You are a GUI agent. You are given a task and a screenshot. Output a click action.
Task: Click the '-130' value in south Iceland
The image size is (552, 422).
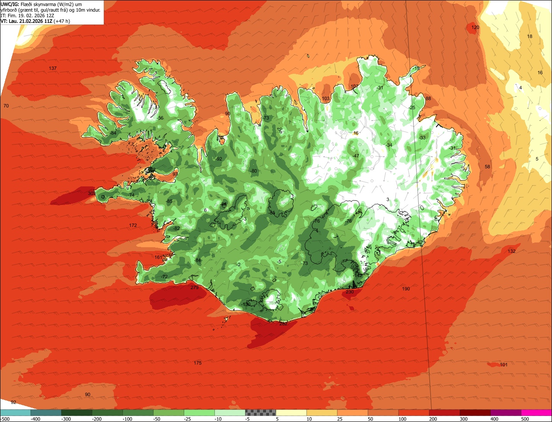point(246,304)
